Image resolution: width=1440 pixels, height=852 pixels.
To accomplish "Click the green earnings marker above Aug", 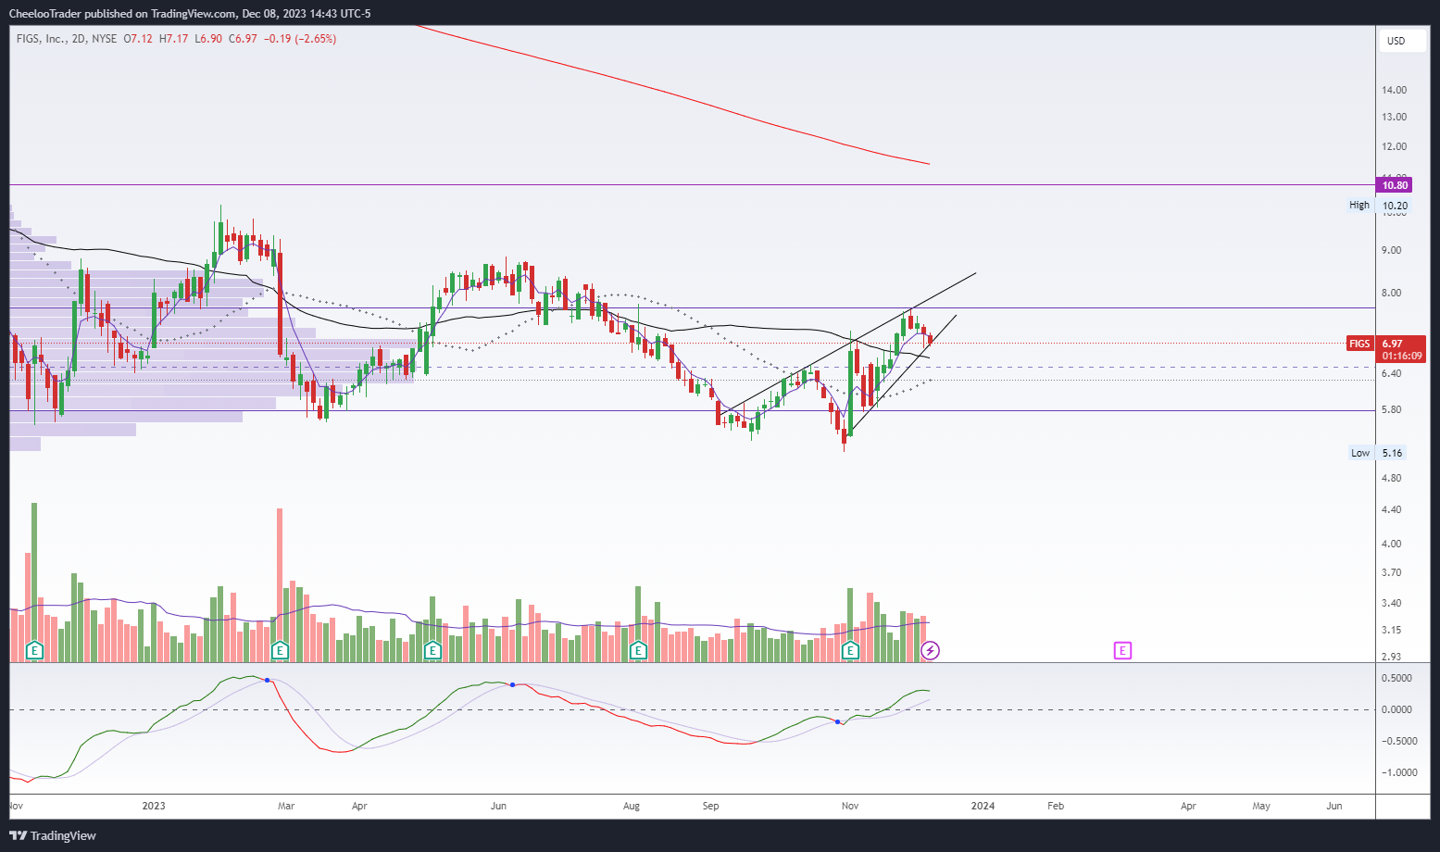I will point(637,651).
